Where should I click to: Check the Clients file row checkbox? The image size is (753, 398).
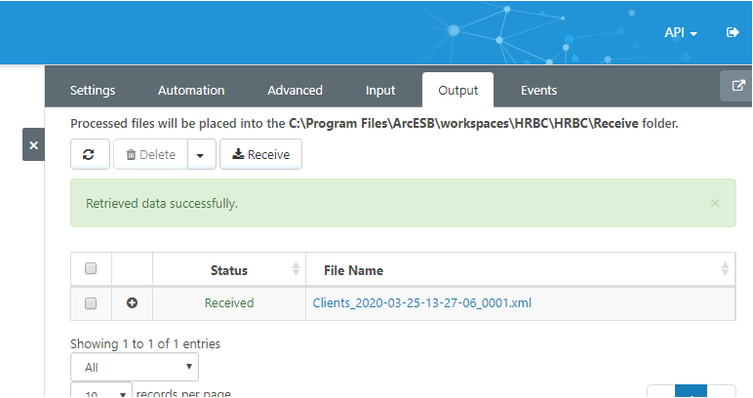pos(91,303)
